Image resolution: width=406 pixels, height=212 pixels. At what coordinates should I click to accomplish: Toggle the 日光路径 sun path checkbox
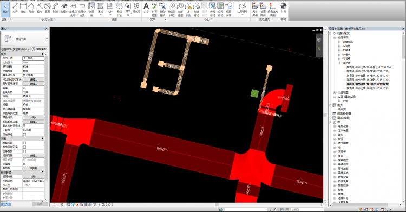point(24,135)
